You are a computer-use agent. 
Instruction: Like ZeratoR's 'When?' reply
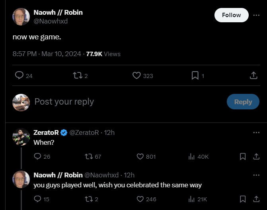click(140, 157)
